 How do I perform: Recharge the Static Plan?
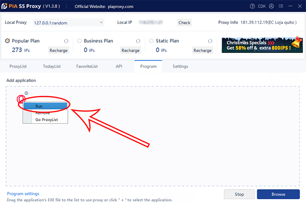(x=202, y=51)
